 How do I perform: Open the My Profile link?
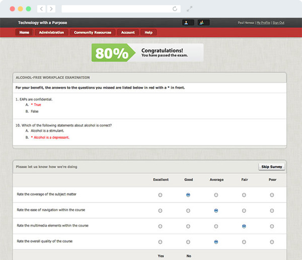(x=263, y=23)
